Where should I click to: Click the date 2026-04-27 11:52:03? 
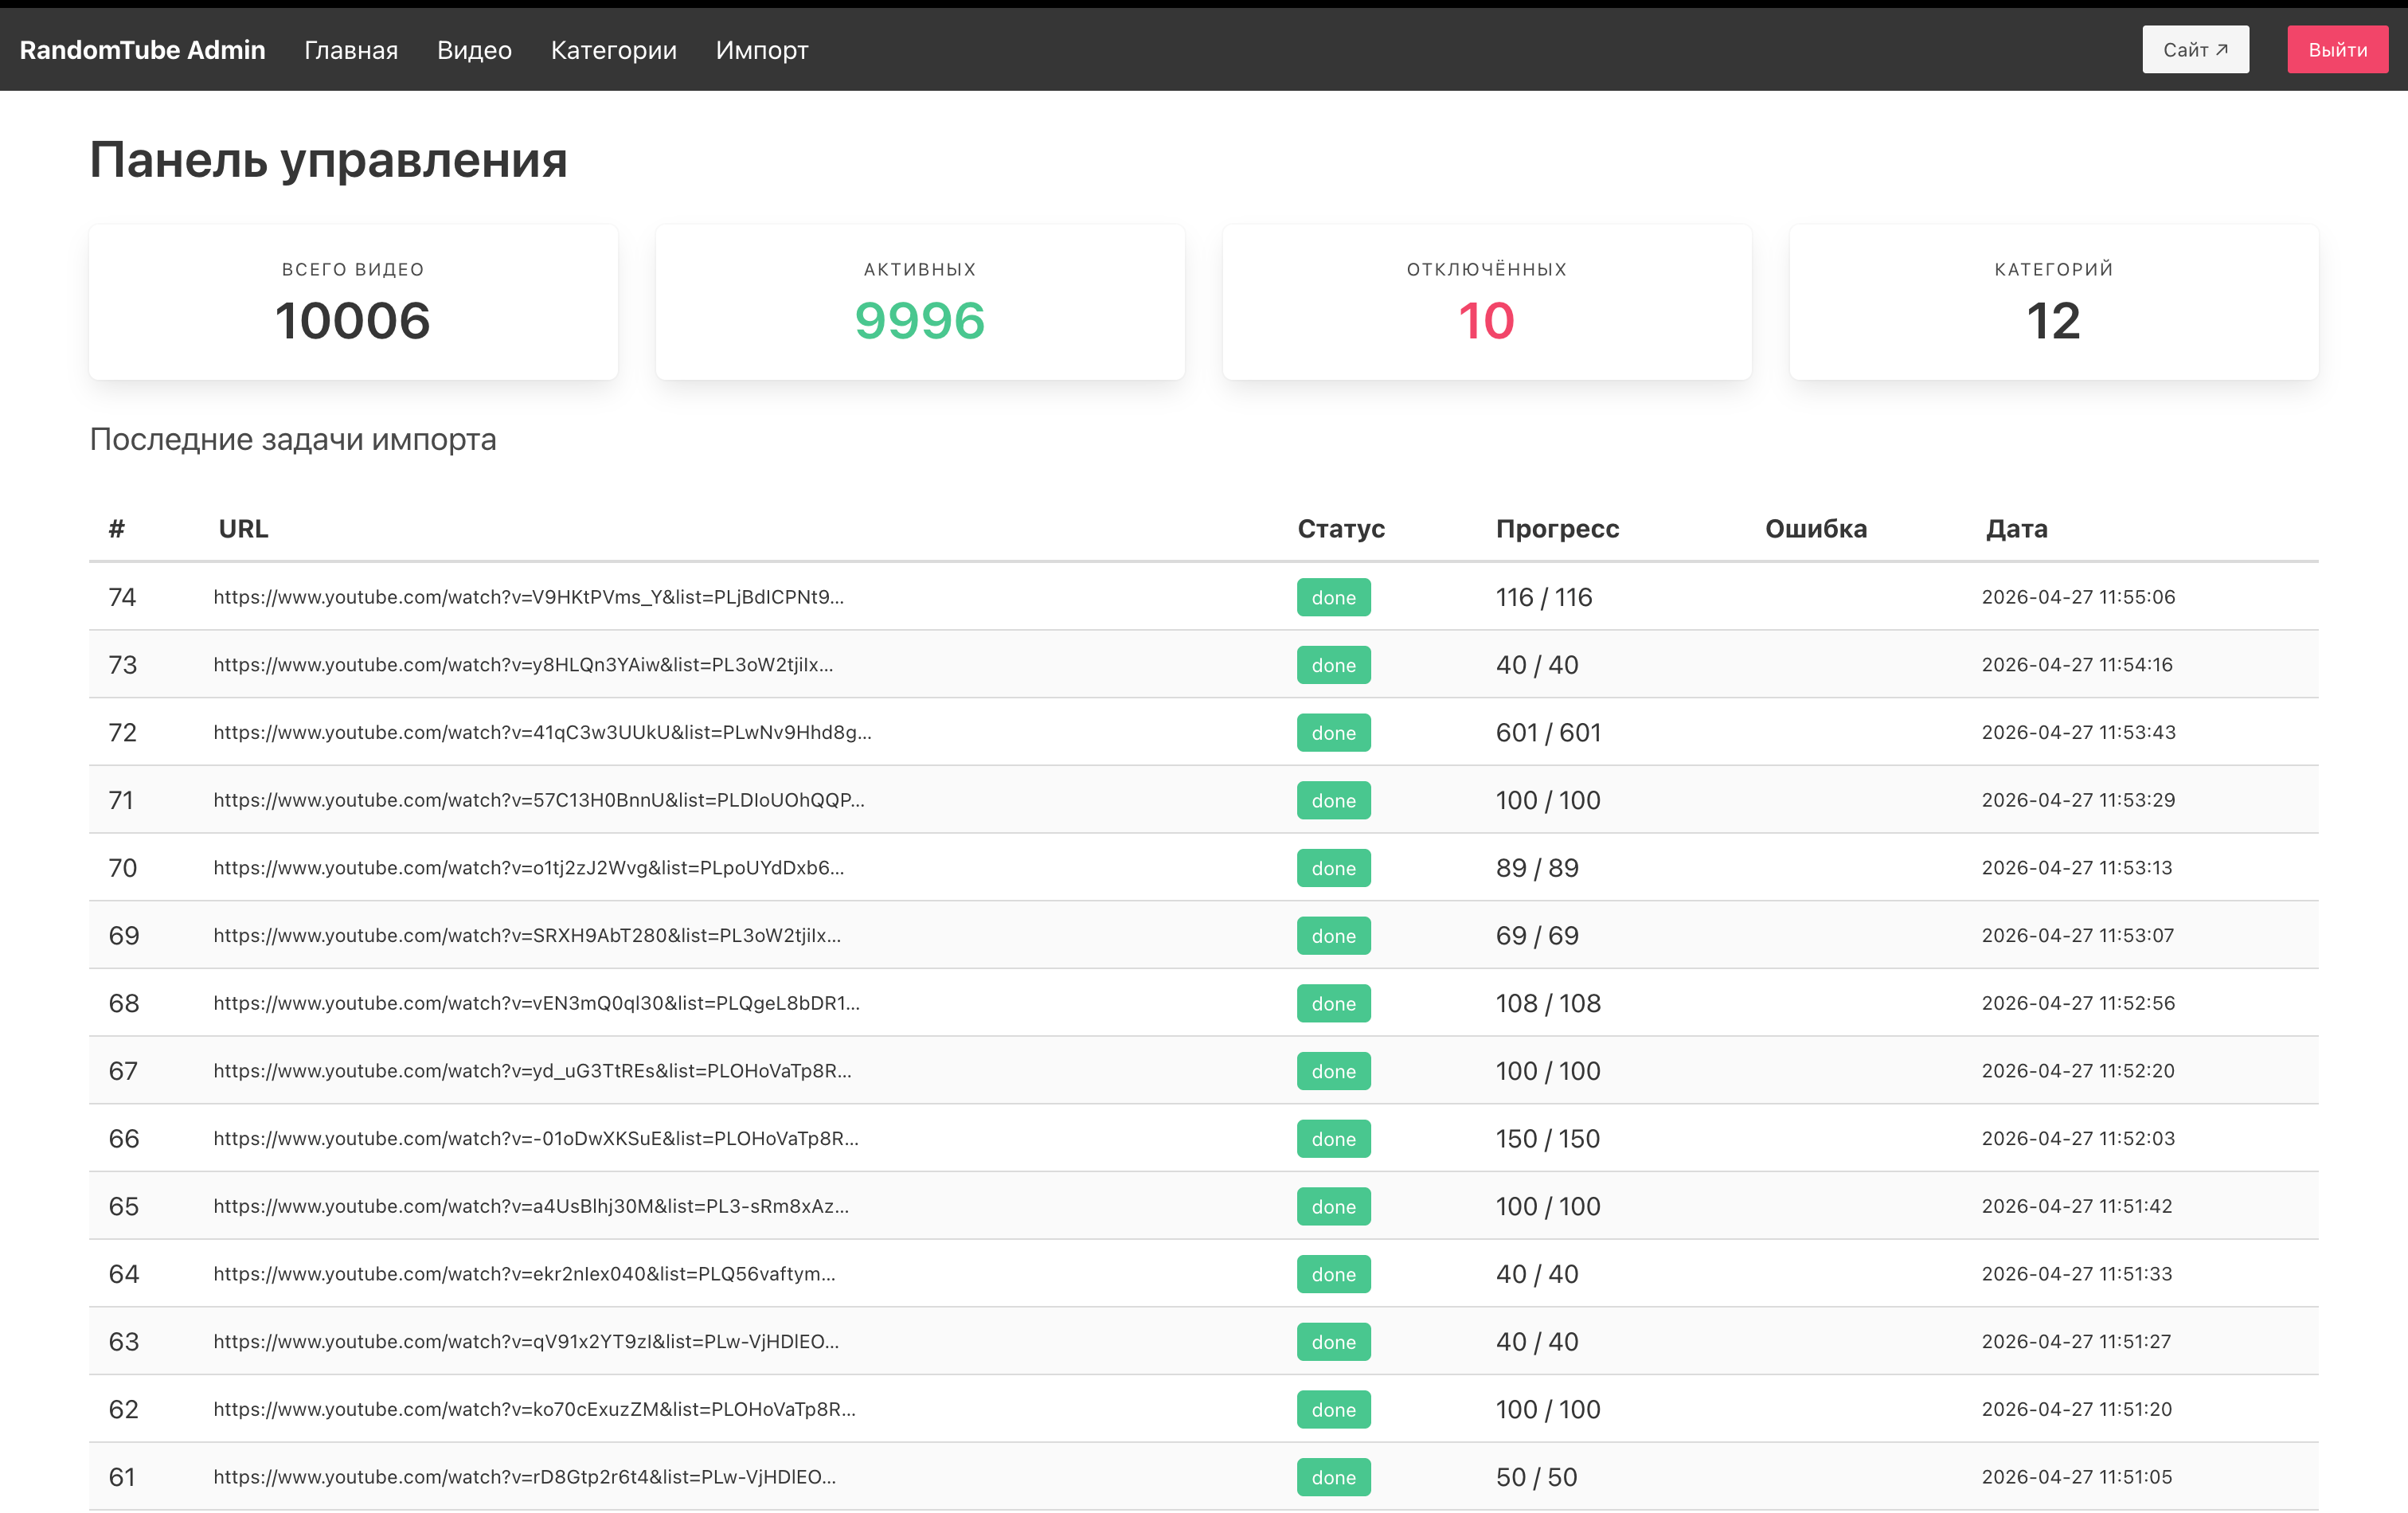click(x=2078, y=1138)
